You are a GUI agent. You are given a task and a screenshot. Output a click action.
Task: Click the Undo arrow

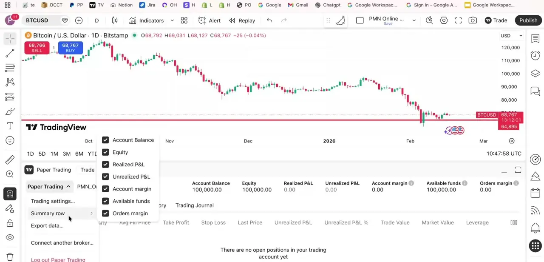tap(269, 20)
